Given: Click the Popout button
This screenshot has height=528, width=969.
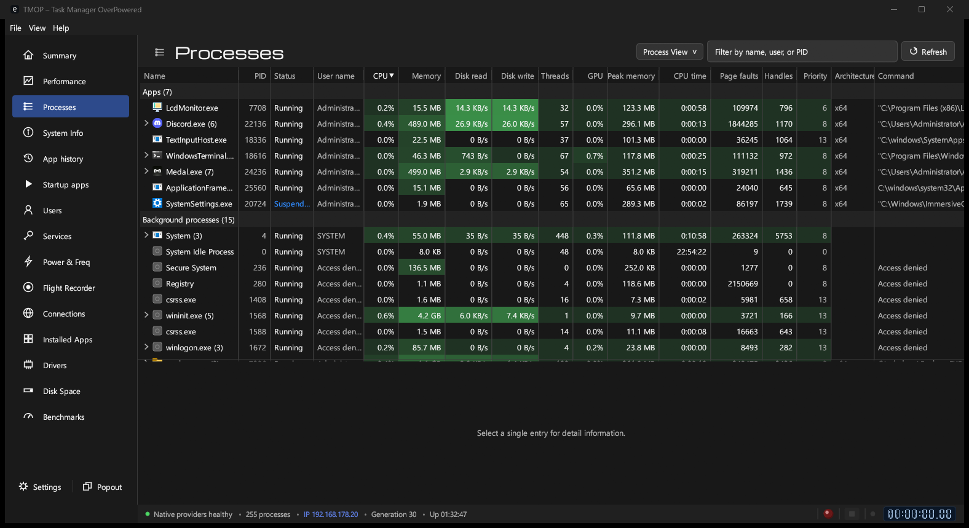Looking at the screenshot, I should coord(103,487).
